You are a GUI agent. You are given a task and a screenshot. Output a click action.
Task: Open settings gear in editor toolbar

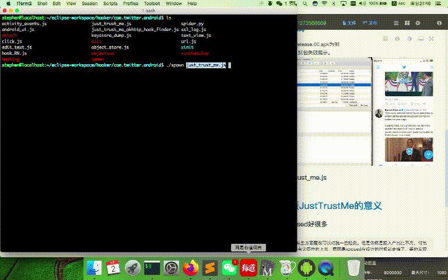pyautogui.click(x=418, y=23)
